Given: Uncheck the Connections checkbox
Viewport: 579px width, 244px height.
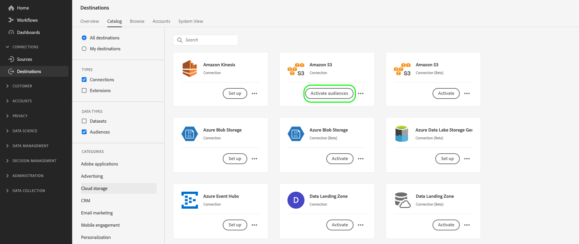Looking at the screenshot, I should (84, 80).
